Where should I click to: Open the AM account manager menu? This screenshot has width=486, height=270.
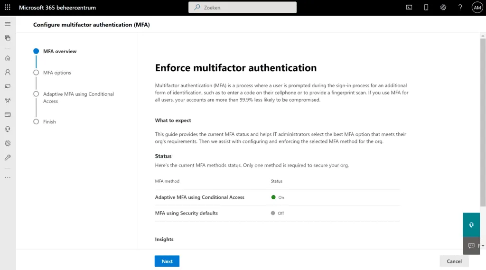click(477, 8)
